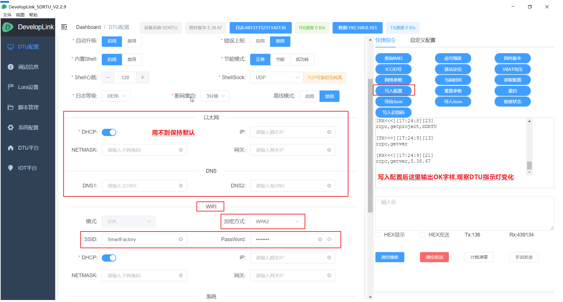Enable the HEX发送 checkbox

click(423, 235)
